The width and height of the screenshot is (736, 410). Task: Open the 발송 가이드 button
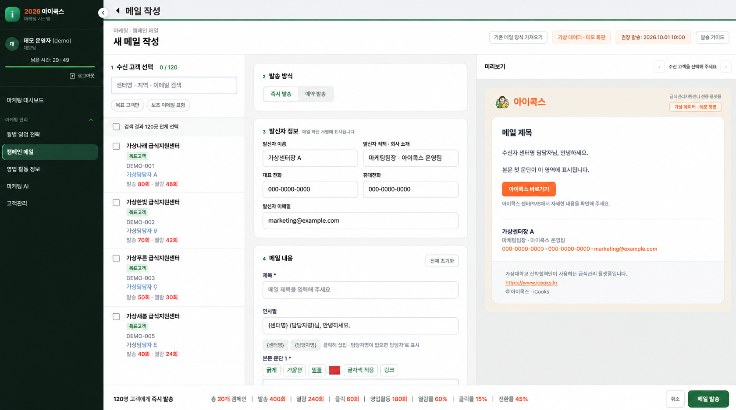[x=712, y=37]
